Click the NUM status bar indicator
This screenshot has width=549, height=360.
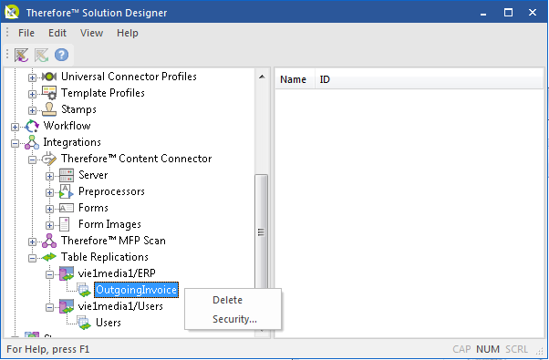coord(488,349)
